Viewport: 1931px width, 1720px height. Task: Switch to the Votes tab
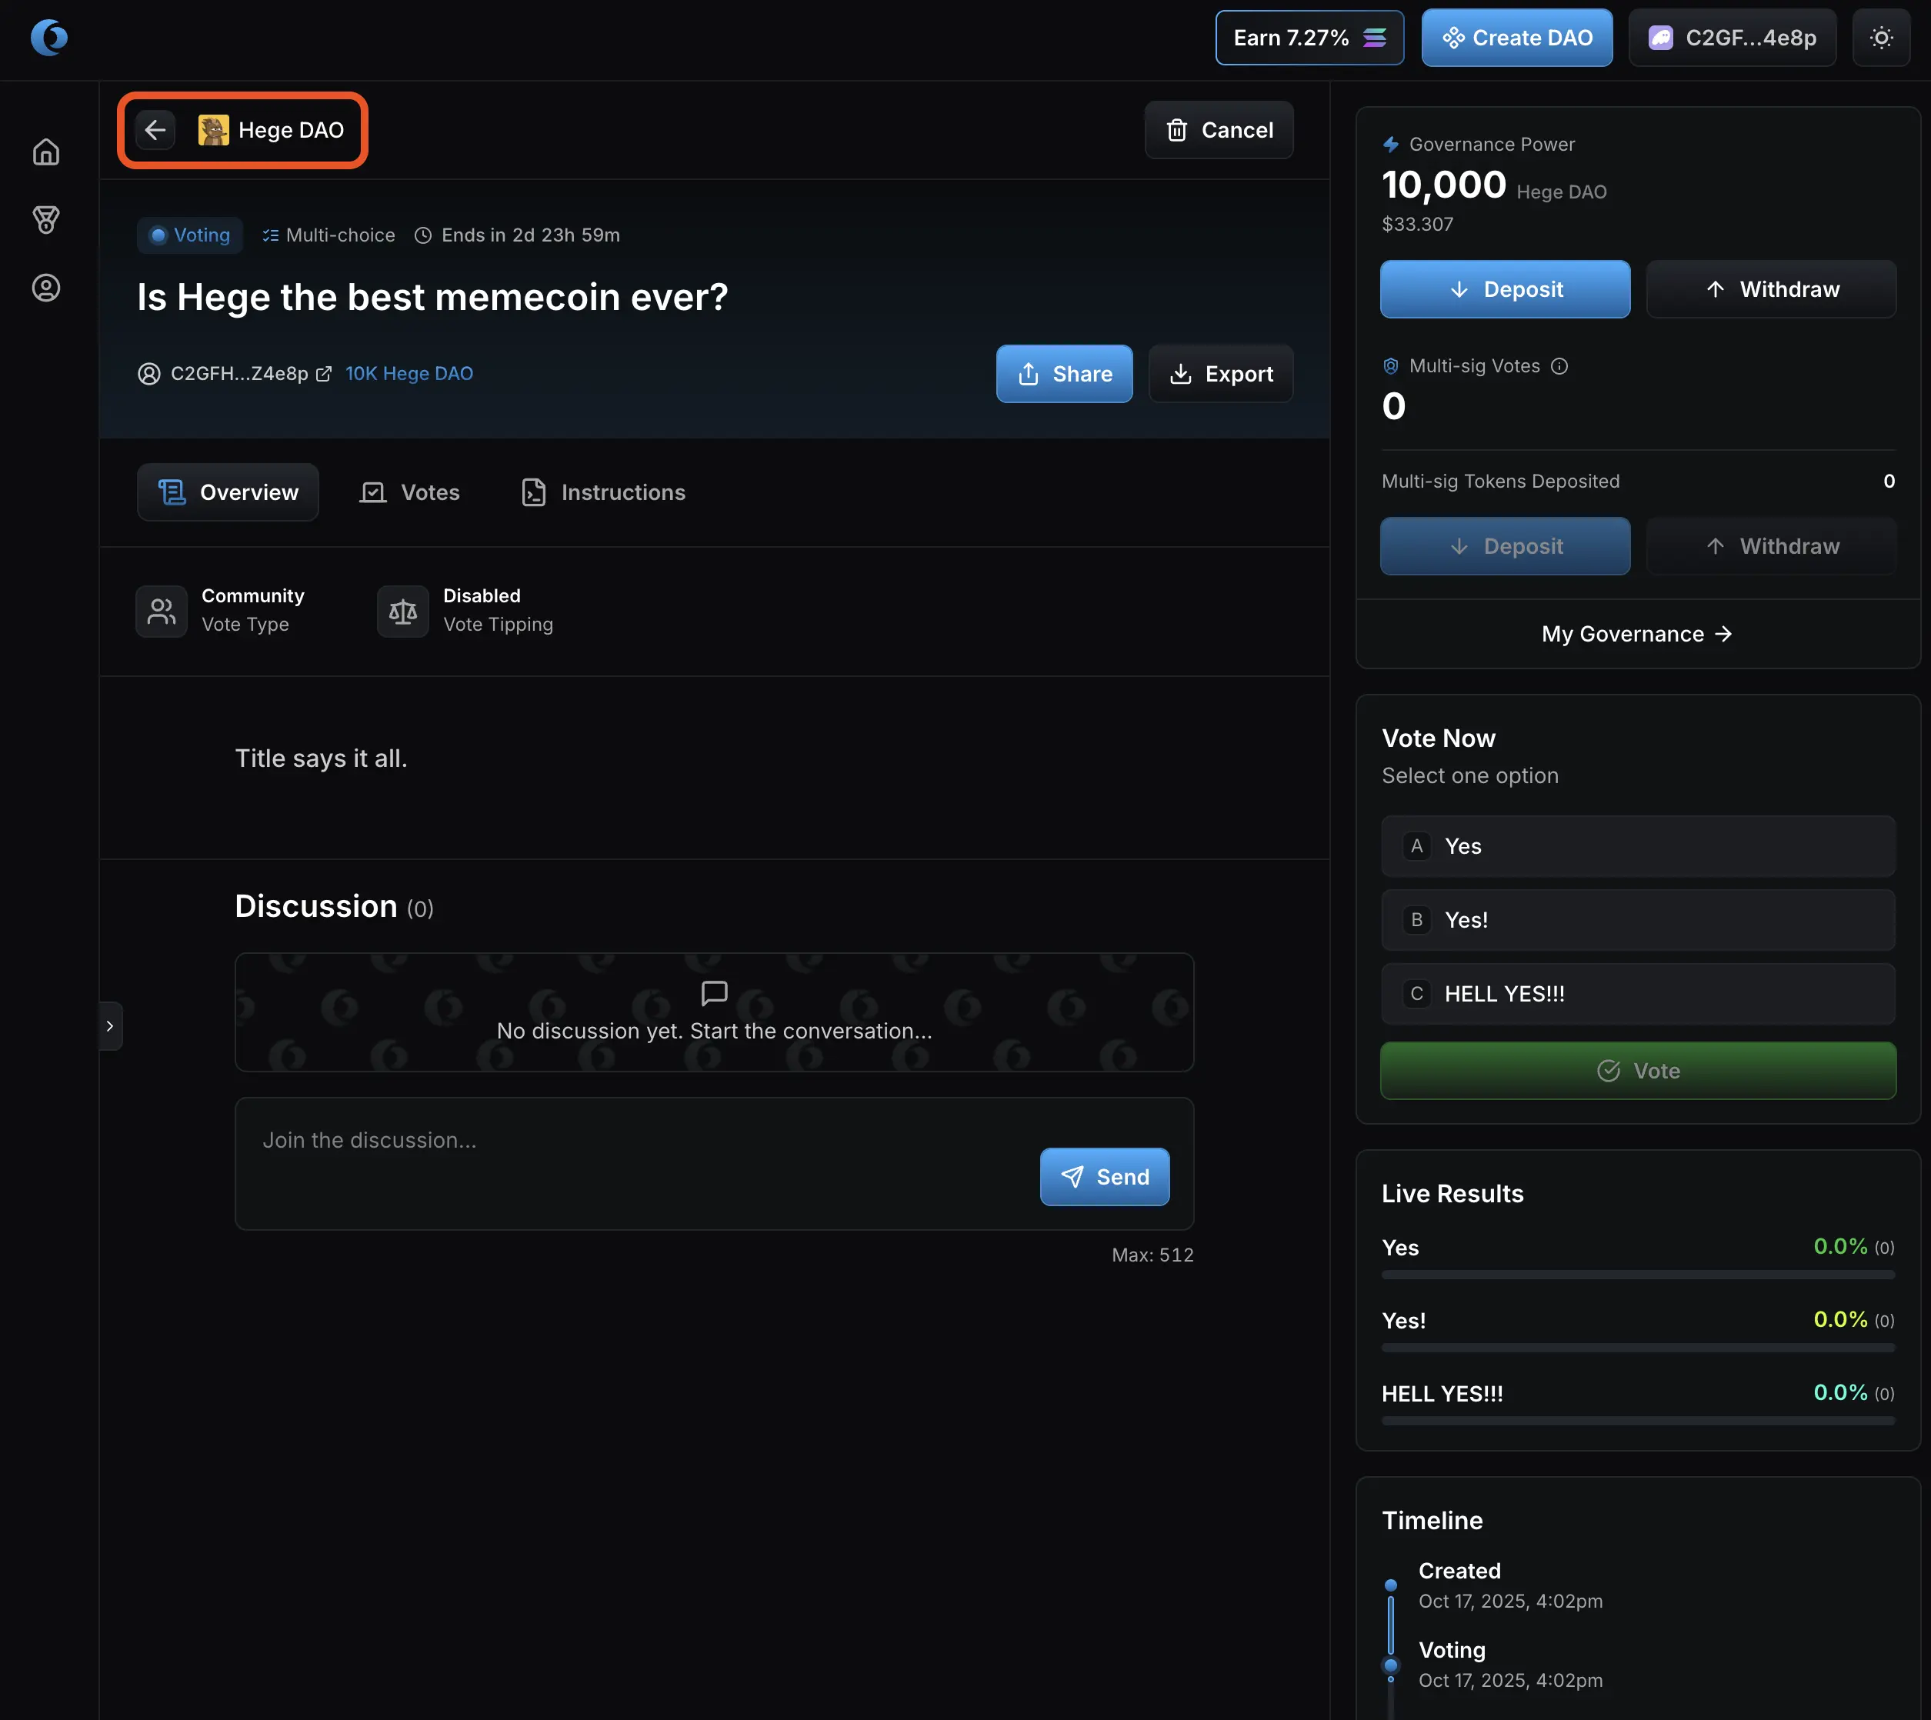click(410, 492)
